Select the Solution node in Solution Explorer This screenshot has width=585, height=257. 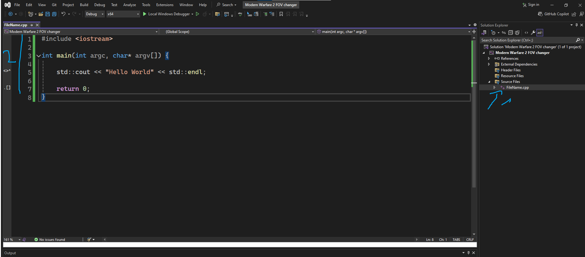pos(532,47)
